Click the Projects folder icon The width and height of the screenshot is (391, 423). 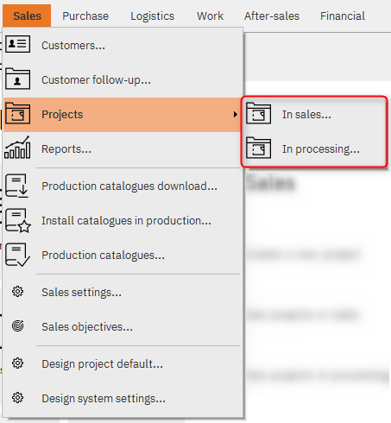(x=17, y=113)
